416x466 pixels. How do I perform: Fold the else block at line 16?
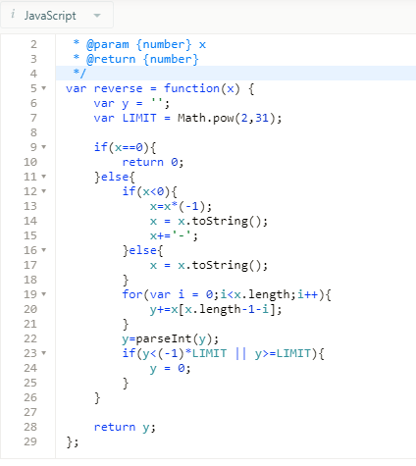[x=44, y=250]
